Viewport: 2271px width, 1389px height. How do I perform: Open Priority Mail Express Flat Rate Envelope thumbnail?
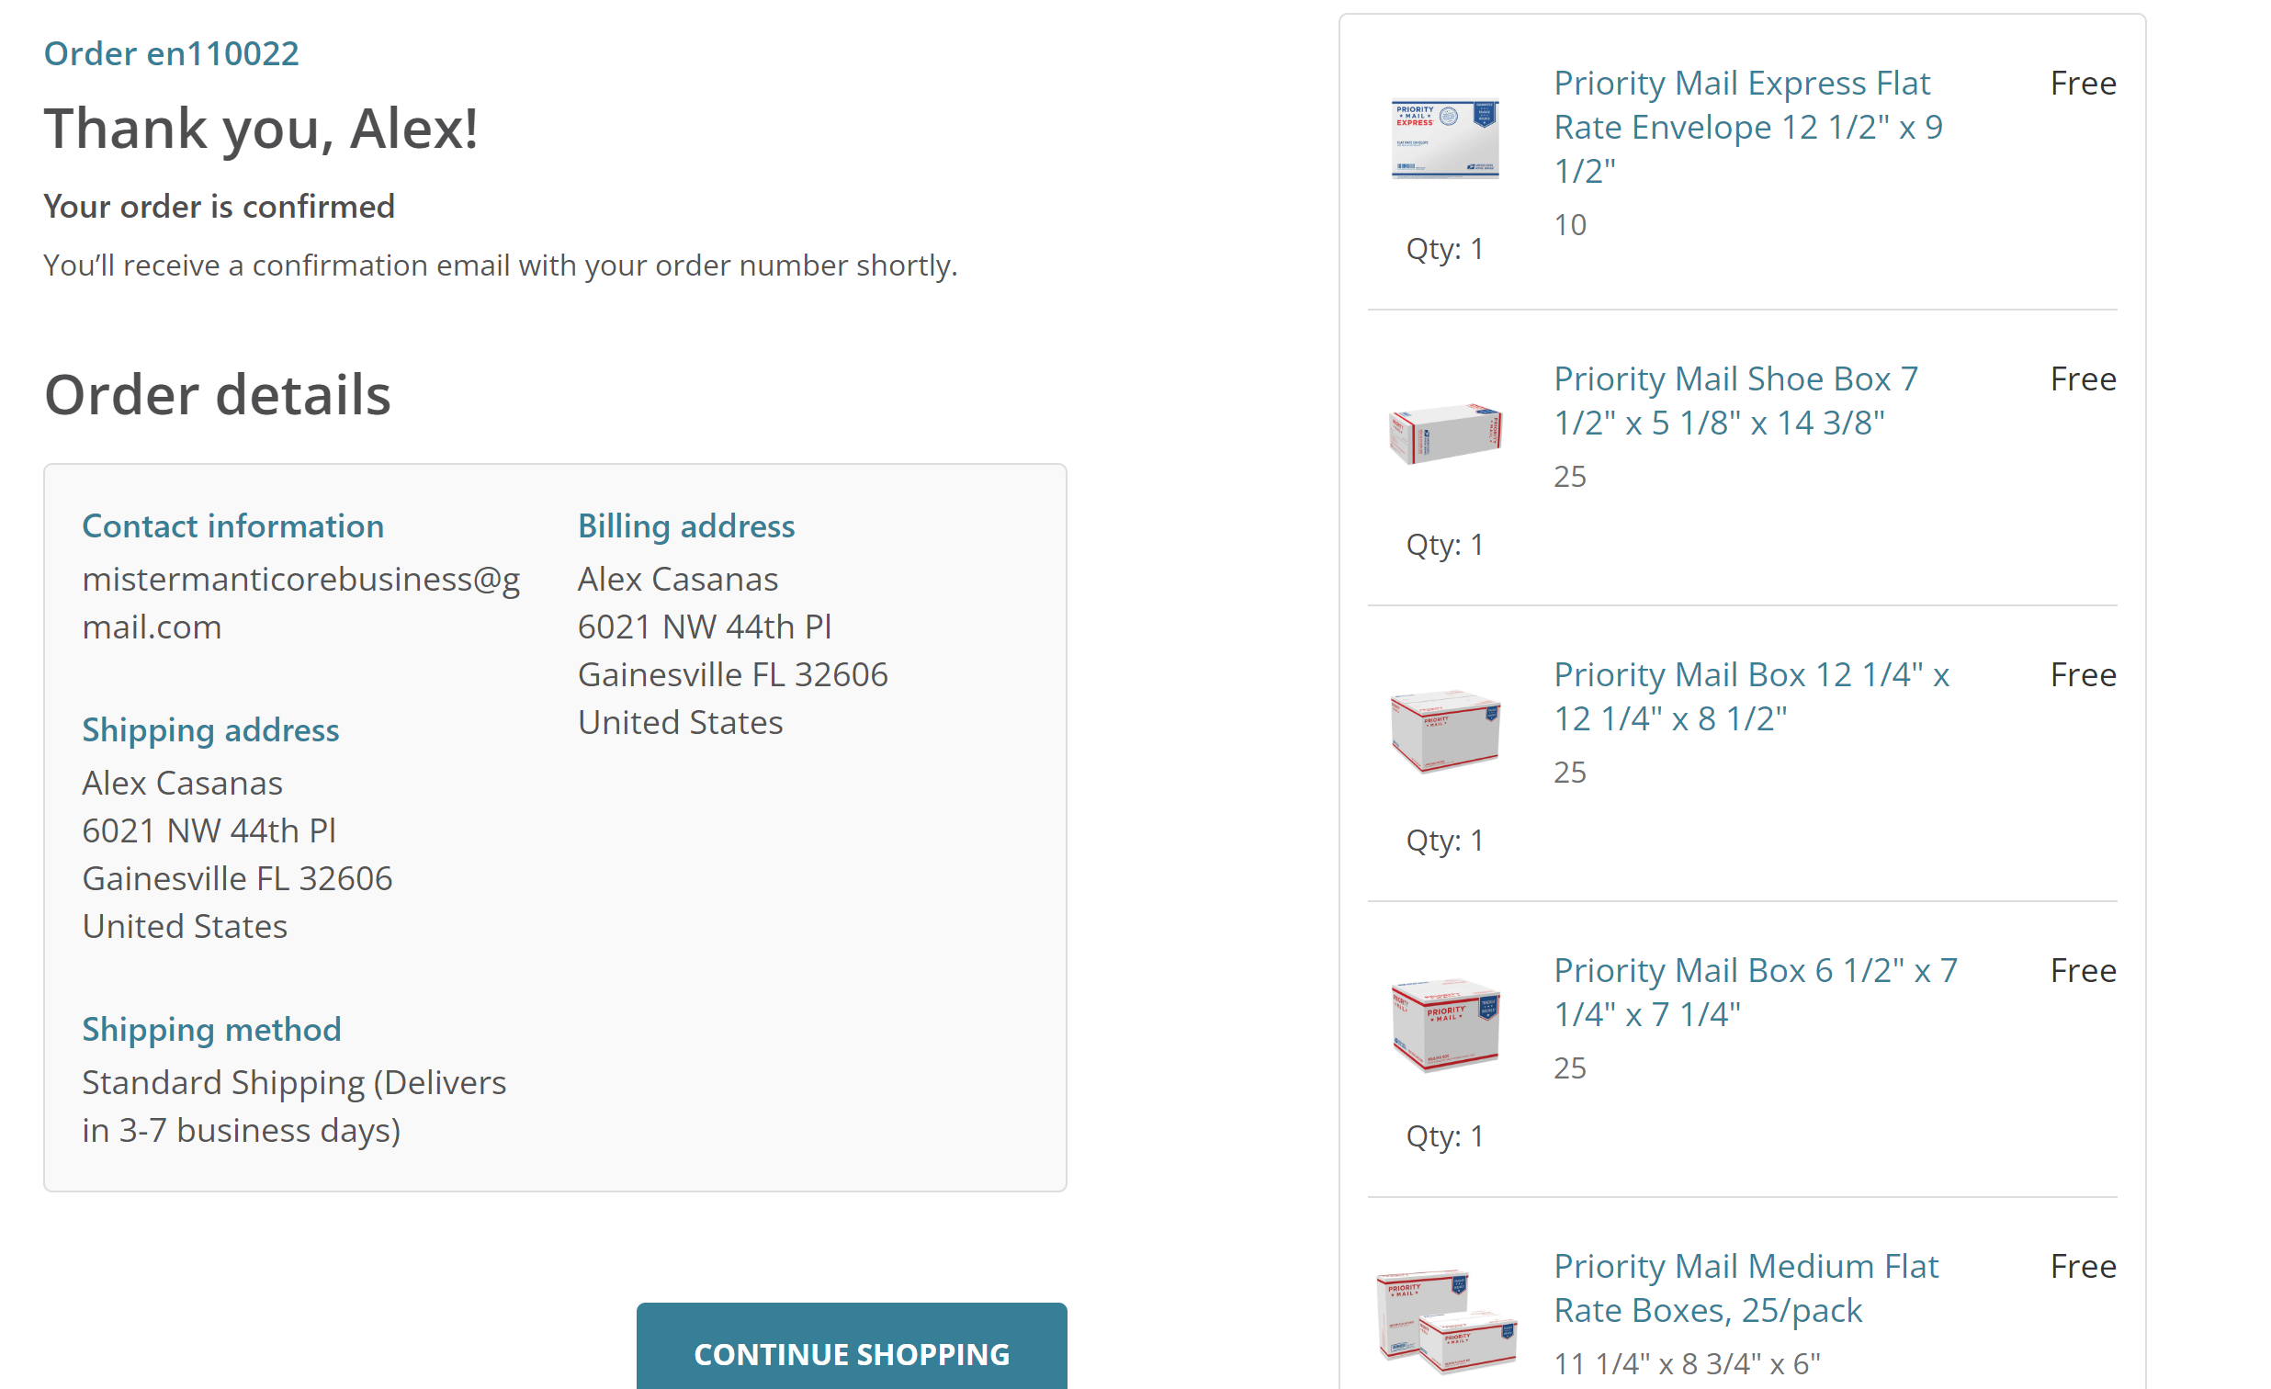coord(1444,138)
